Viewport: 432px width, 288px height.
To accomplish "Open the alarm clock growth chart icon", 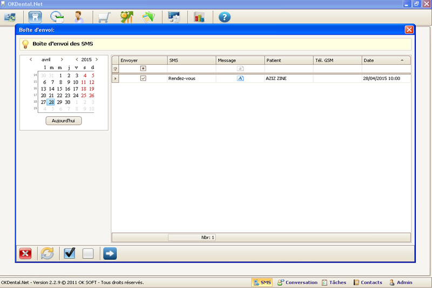I will 127,17.
